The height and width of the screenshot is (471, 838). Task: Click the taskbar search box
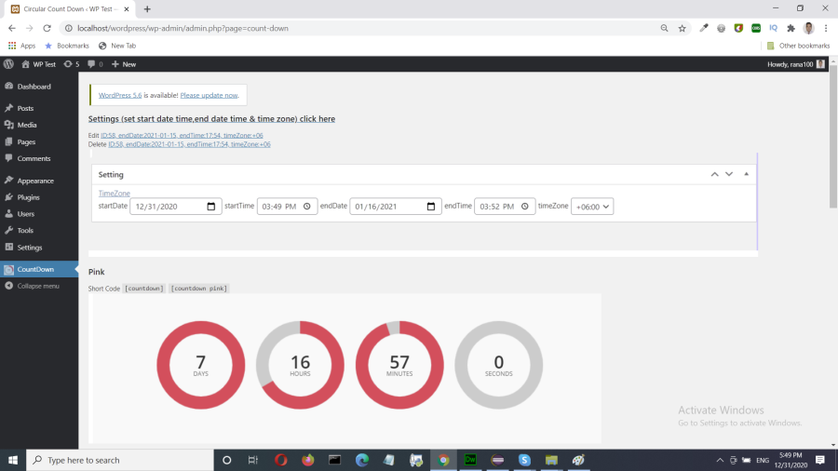coord(120,460)
